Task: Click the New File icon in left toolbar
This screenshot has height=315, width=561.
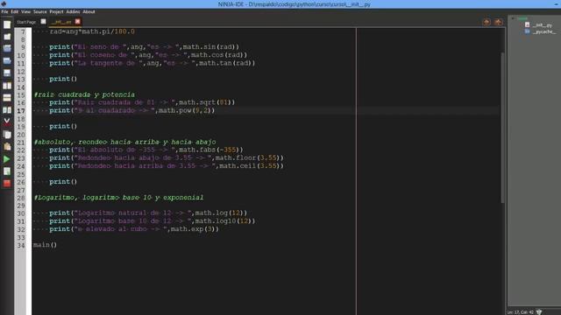Action: pyautogui.click(x=7, y=24)
